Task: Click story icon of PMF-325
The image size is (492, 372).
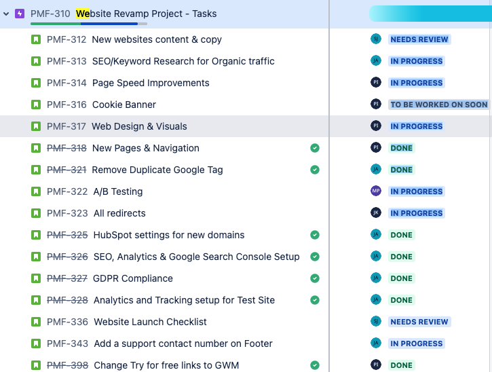Action: (36, 235)
